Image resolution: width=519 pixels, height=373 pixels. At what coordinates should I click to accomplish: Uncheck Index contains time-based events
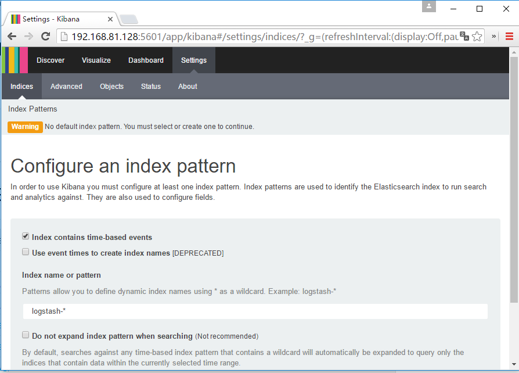26,236
